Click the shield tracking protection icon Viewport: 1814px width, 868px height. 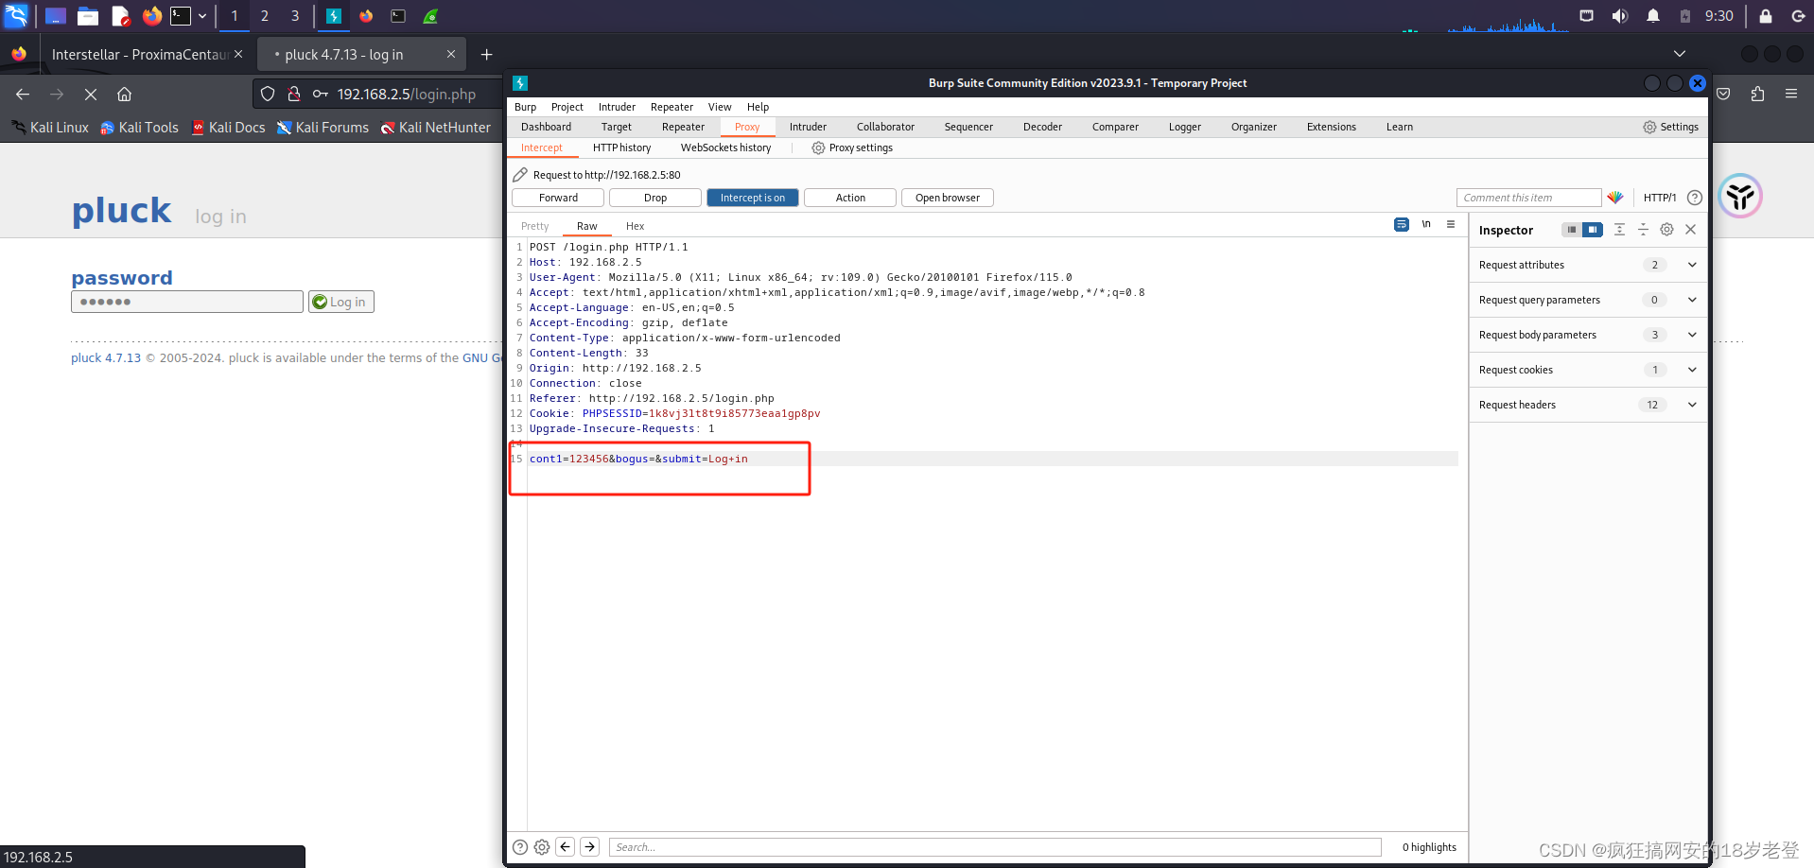[268, 95]
